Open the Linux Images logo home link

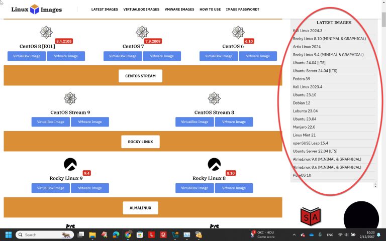tap(36, 10)
